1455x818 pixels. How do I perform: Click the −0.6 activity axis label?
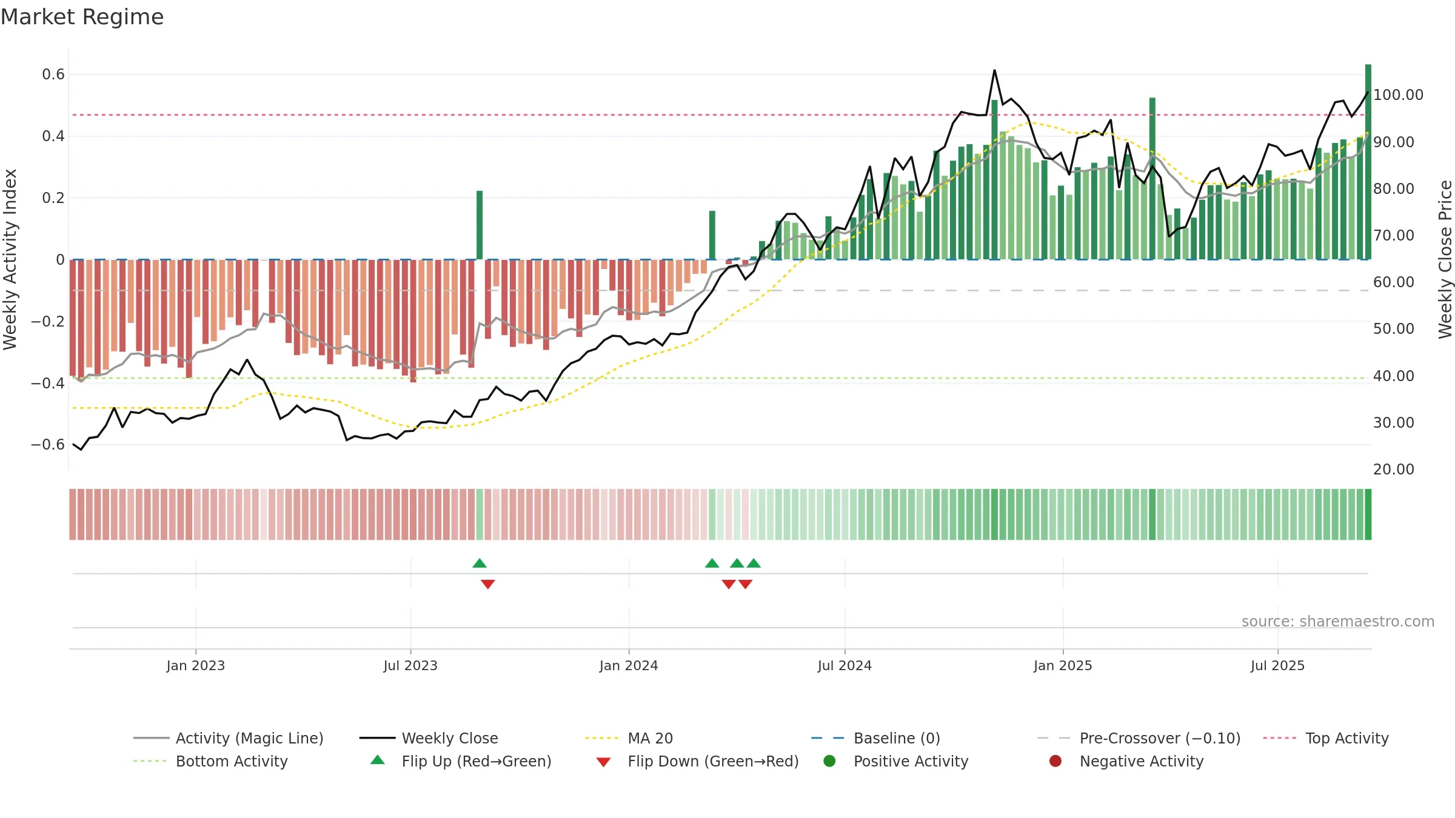[48, 445]
